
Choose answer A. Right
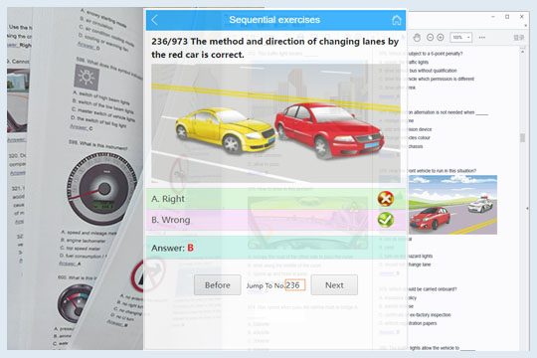tap(275, 199)
